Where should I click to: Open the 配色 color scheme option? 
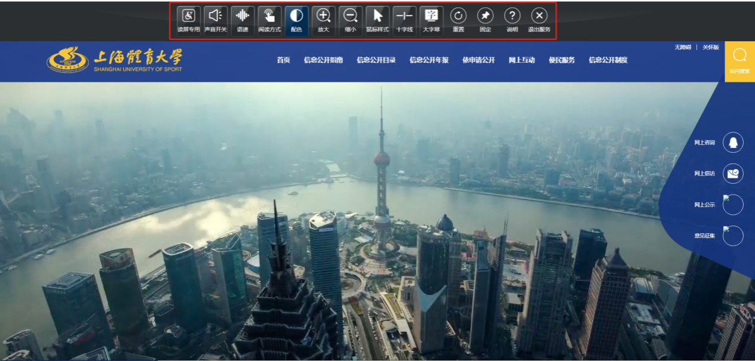click(296, 20)
